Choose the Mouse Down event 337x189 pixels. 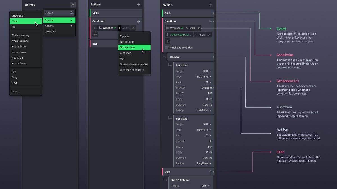26,63
